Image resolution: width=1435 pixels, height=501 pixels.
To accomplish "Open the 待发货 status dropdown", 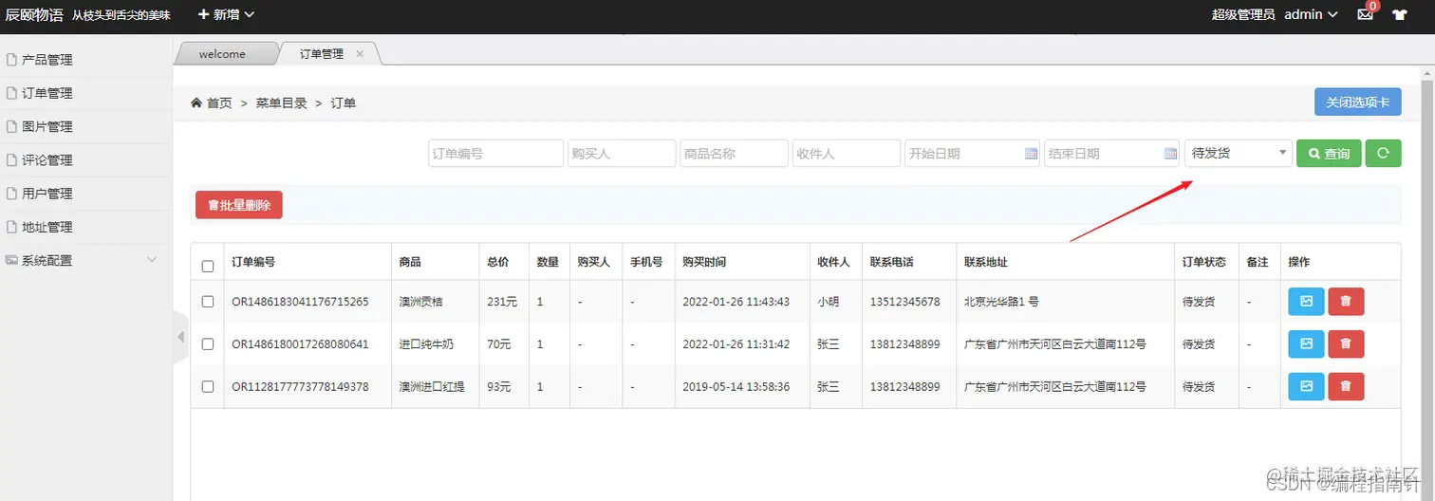I will click(1239, 153).
